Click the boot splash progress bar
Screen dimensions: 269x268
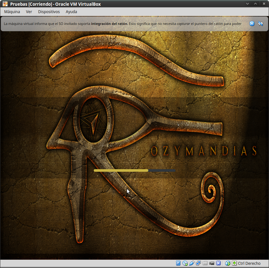[135, 170]
